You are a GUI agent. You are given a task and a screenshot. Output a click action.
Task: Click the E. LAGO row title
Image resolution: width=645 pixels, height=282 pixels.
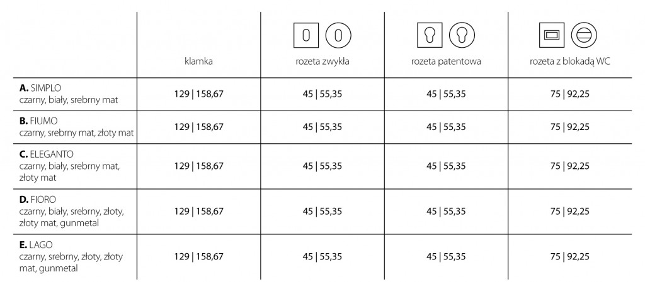[36, 245]
